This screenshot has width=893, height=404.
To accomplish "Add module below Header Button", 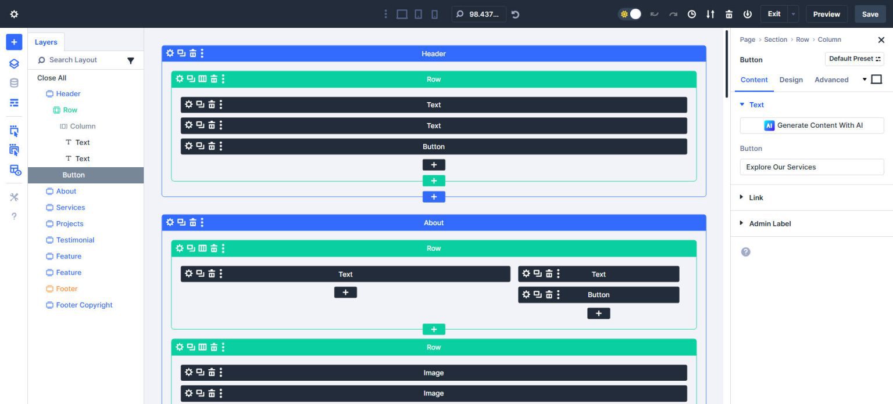I will coord(434,165).
